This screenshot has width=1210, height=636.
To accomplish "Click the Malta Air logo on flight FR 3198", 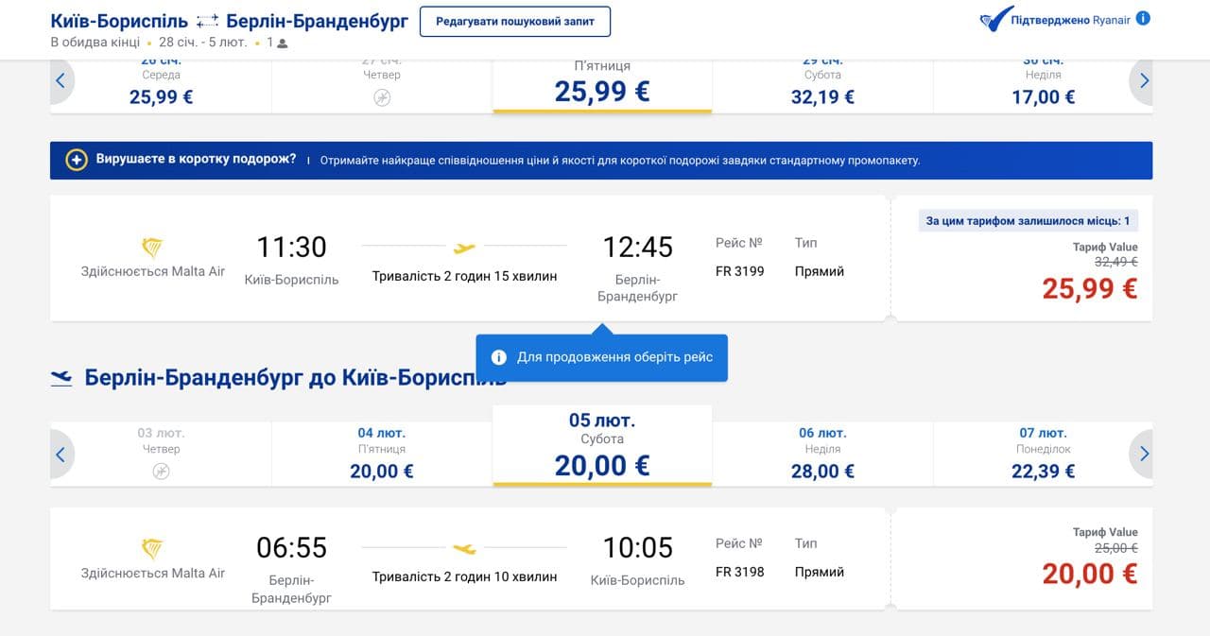I will pyautogui.click(x=152, y=549).
